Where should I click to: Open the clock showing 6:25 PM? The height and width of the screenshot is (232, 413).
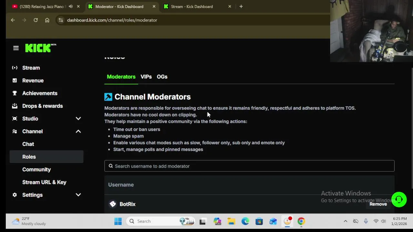[399, 221]
